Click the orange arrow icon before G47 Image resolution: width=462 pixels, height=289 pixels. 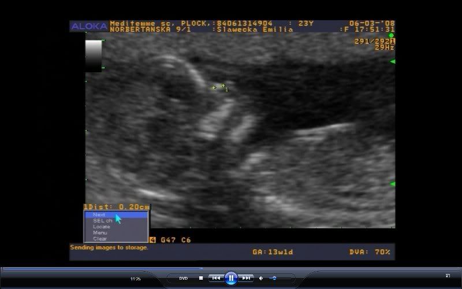pos(152,240)
